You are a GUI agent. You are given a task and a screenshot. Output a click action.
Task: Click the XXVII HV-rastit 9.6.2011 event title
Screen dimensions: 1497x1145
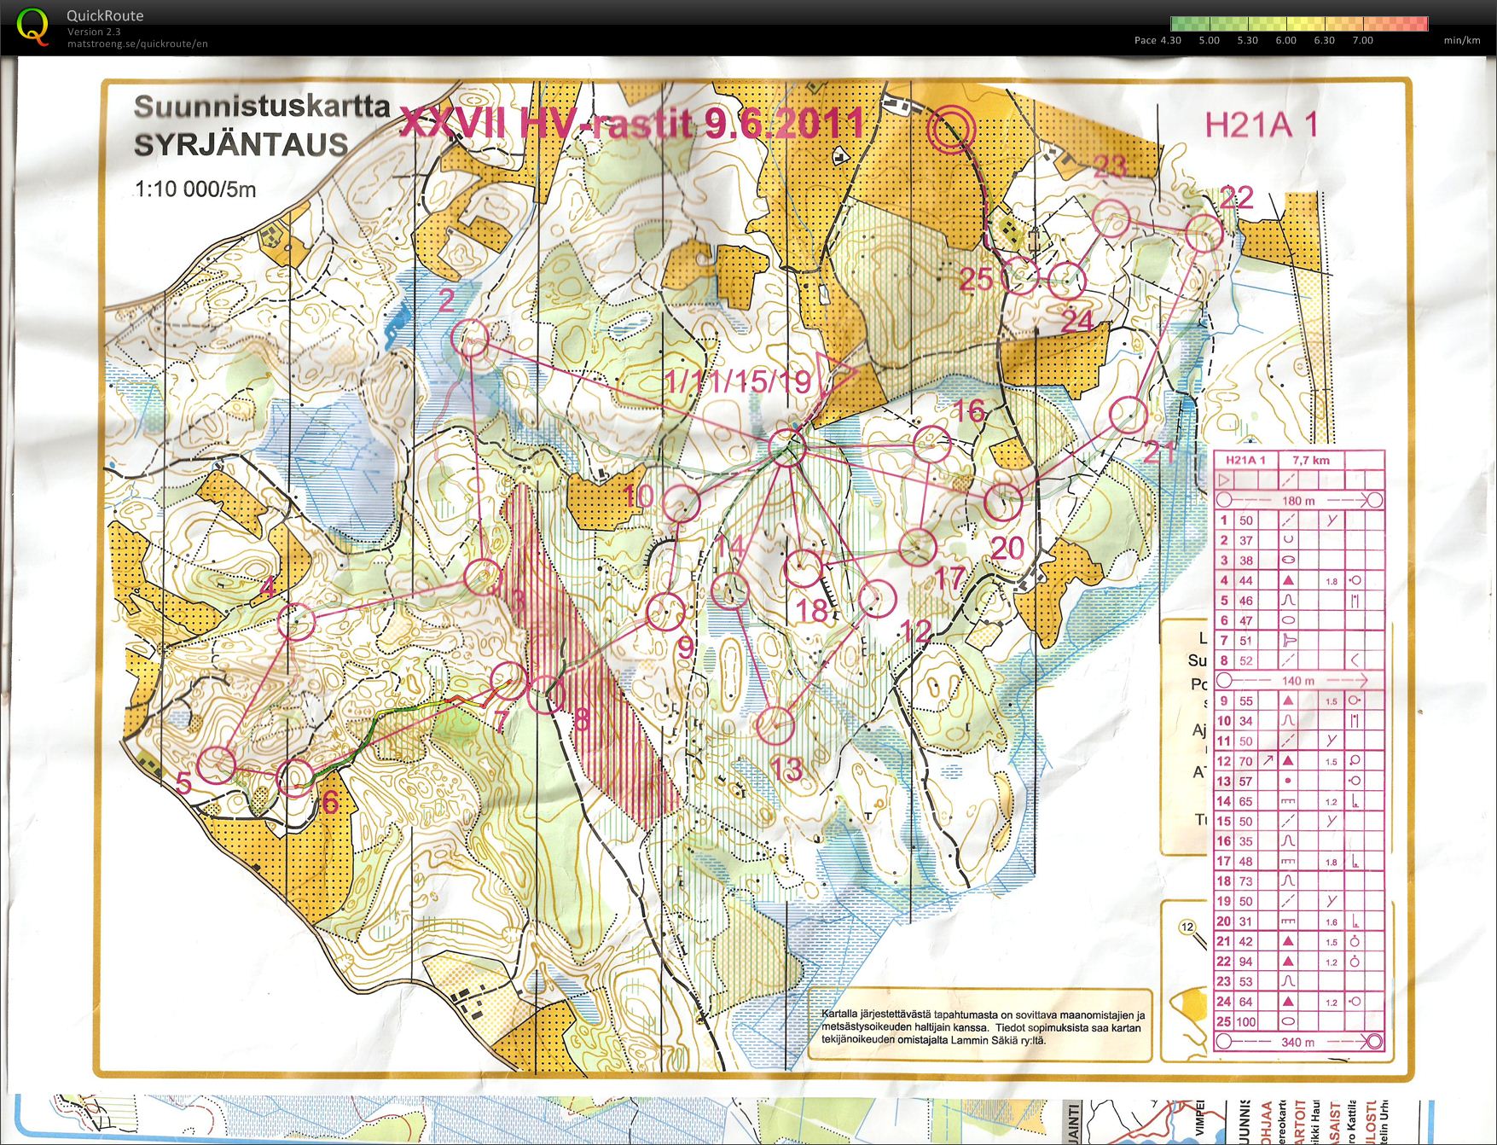point(631,124)
